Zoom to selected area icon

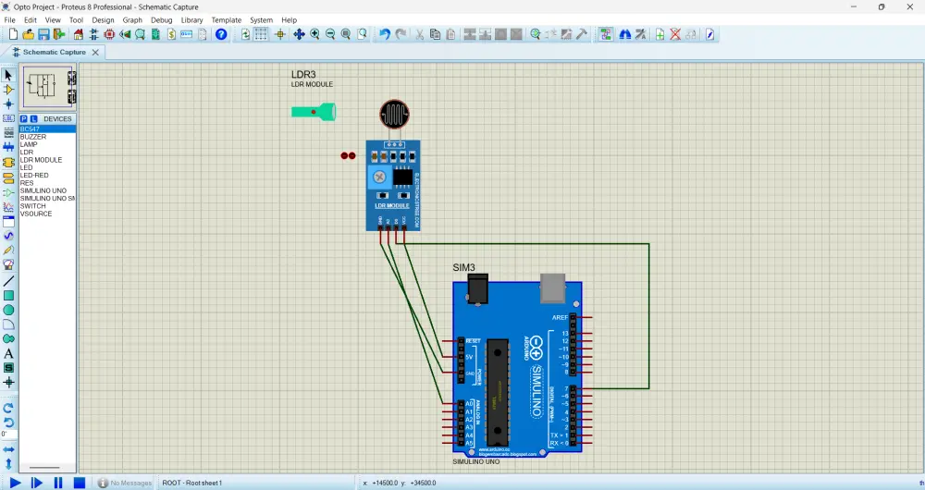pyautogui.click(x=362, y=34)
